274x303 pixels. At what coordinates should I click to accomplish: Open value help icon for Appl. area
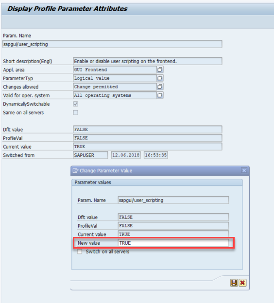pyautogui.click(x=160, y=69)
